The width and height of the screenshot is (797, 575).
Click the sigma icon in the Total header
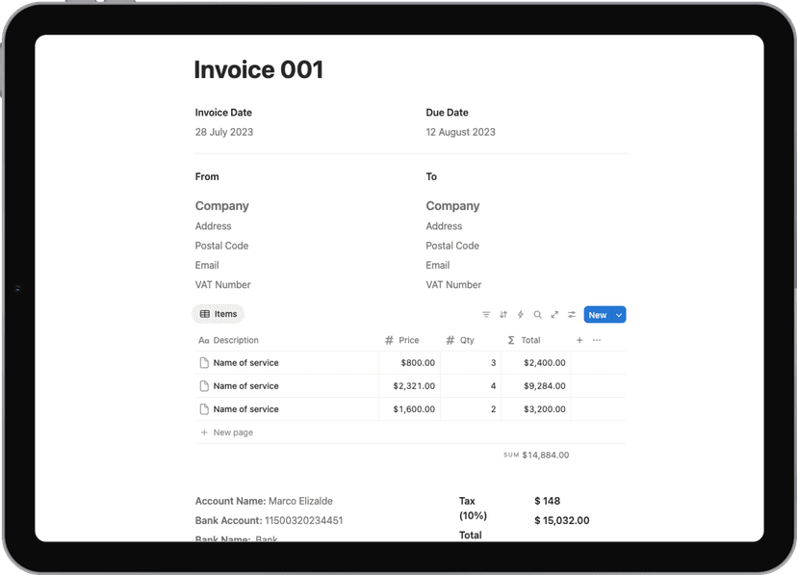coord(511,340)
